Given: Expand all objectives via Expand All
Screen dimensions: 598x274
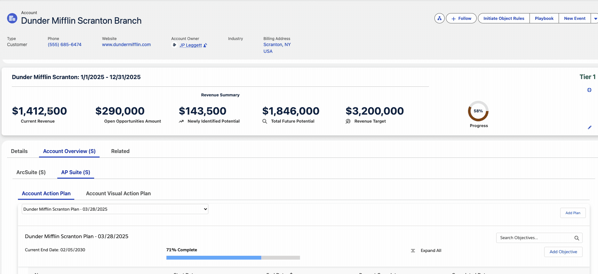Looking at the screenshot, I should [431, 251].
